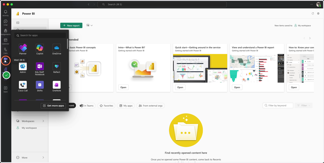Image resolution: width=324 pixels, height=163 pixels.
Task: Open Meet in the Teams sidebar
Action: point(5,60)
